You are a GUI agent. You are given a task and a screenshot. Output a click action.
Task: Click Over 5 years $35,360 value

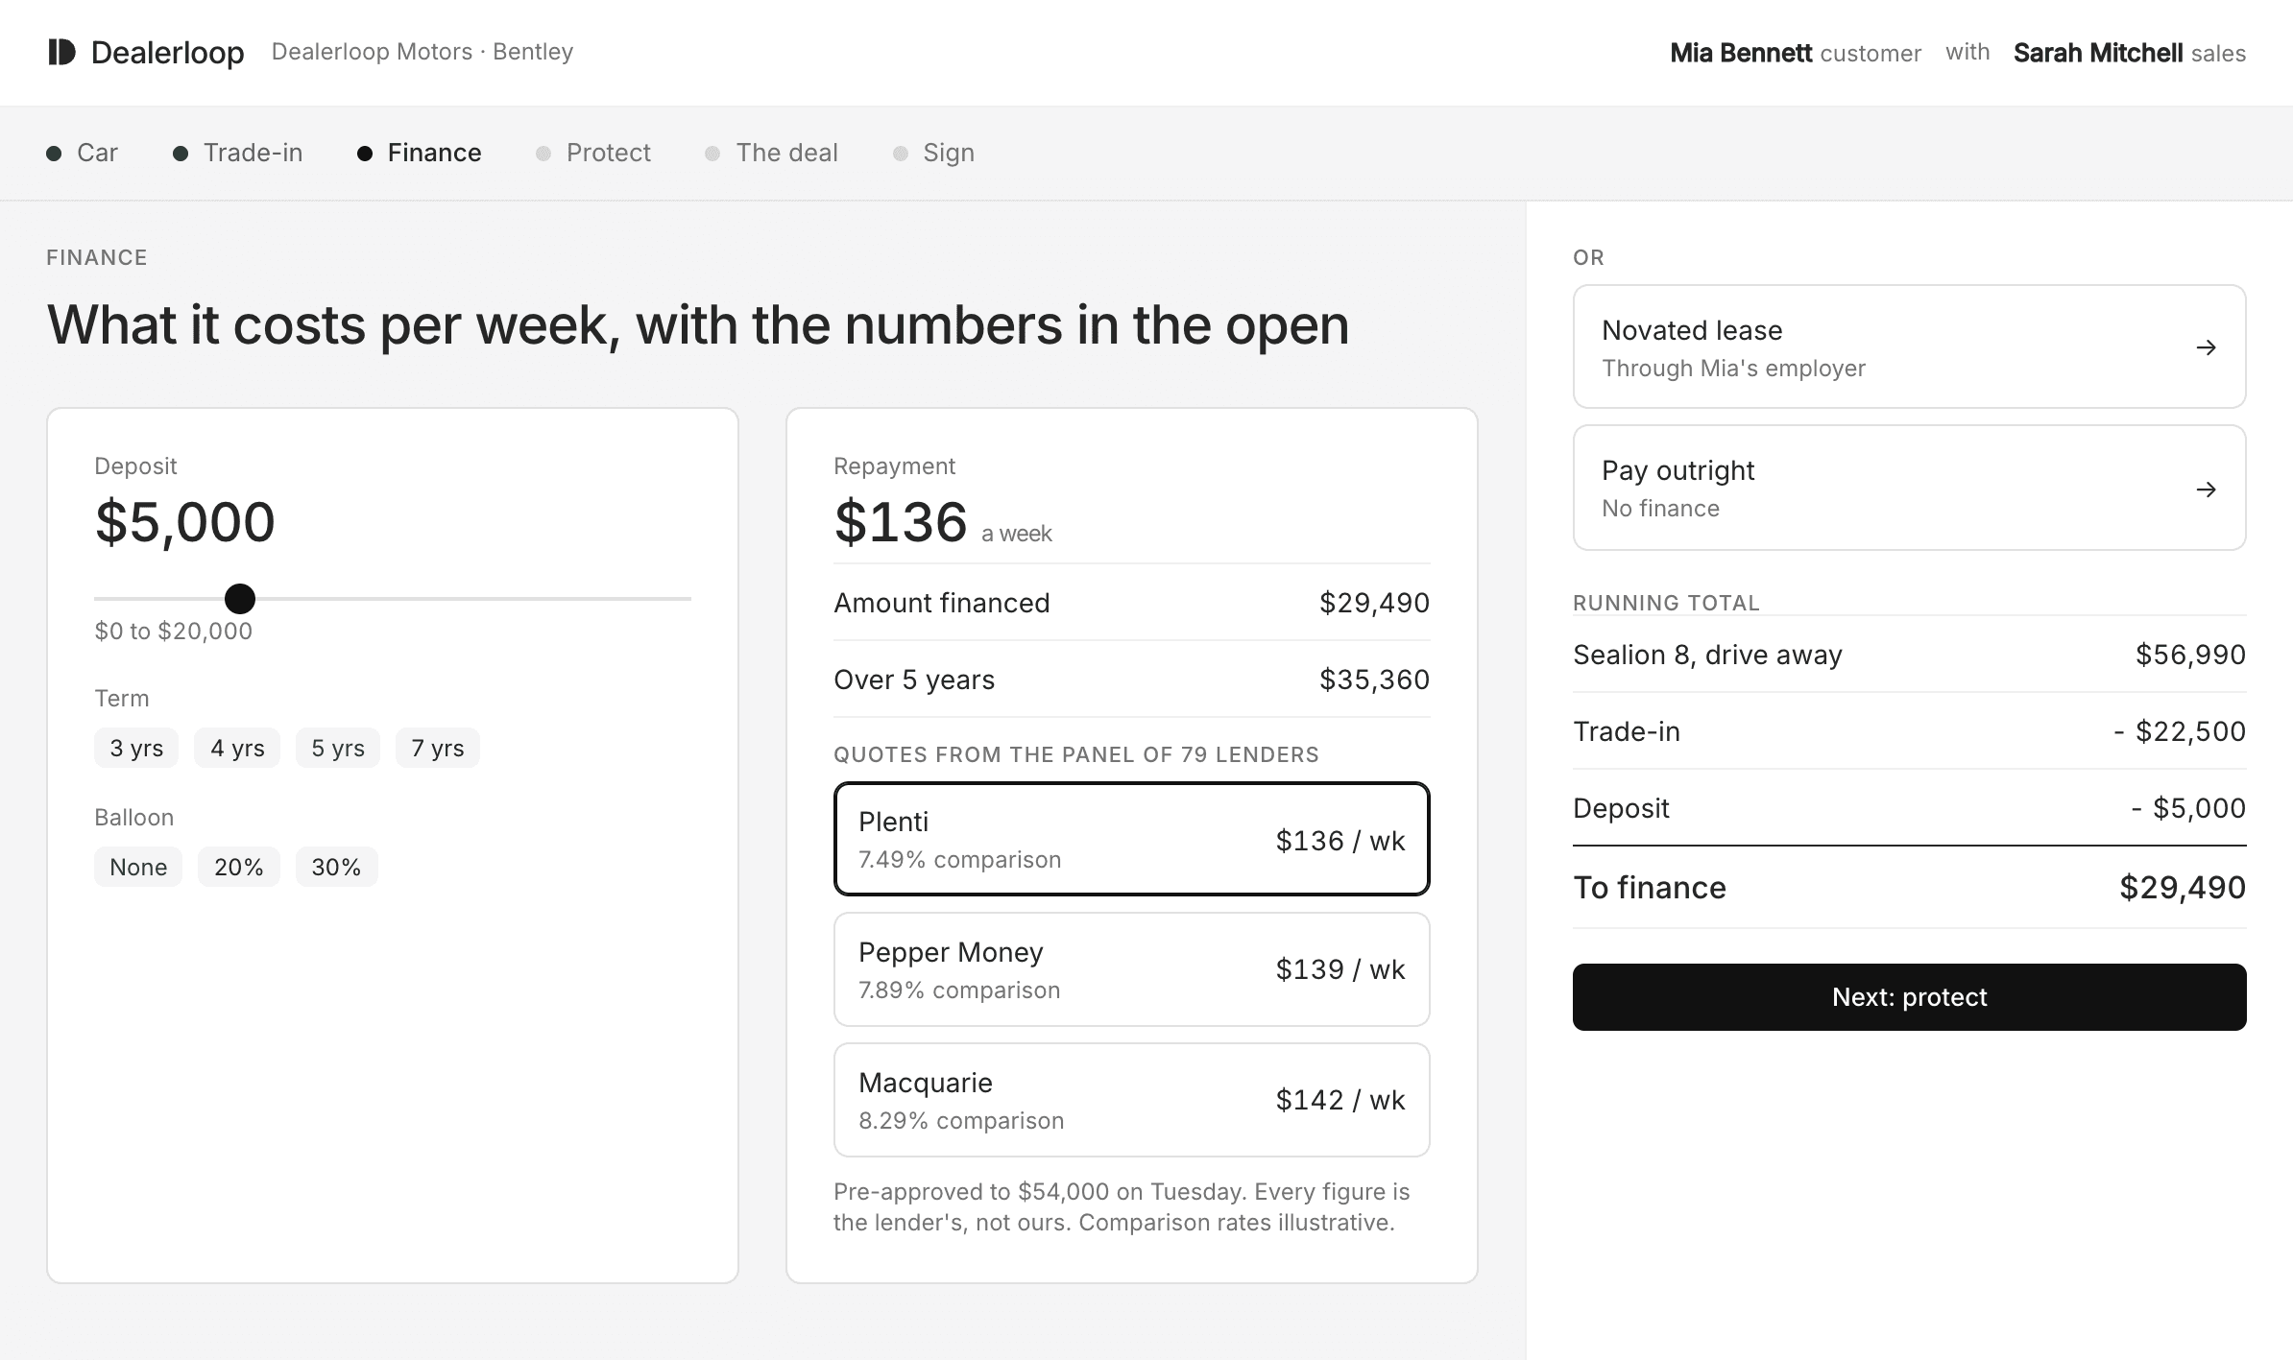[1374, 680]
